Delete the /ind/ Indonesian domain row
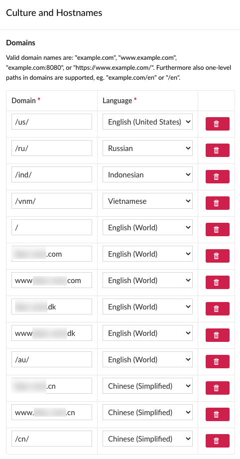 point(217,176)
